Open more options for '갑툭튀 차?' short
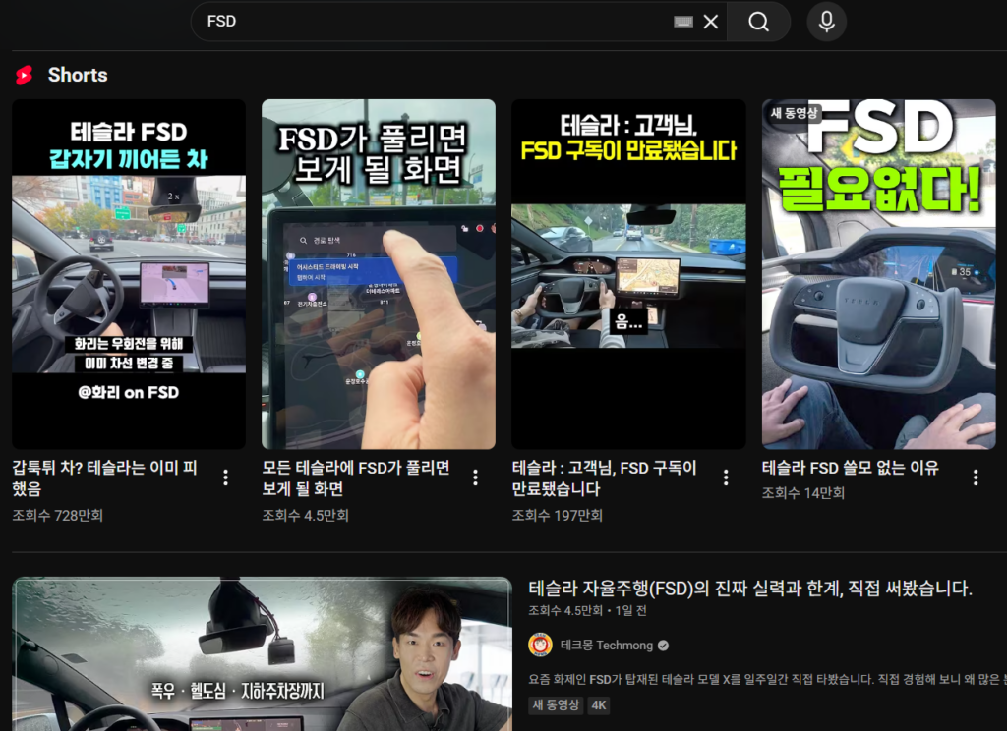The height and width of the screenshot is (731, 1007). (x=225, y=478)
